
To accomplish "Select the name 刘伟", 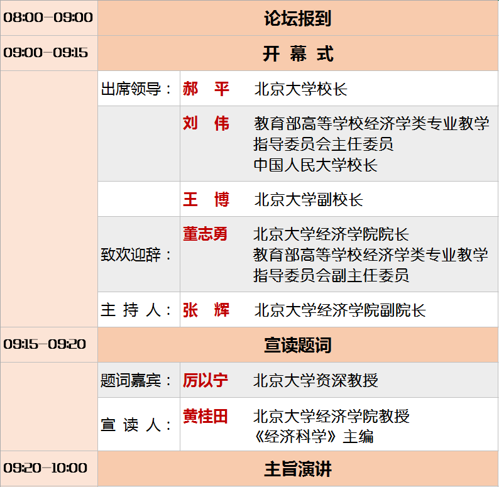I will click(206, 123).
